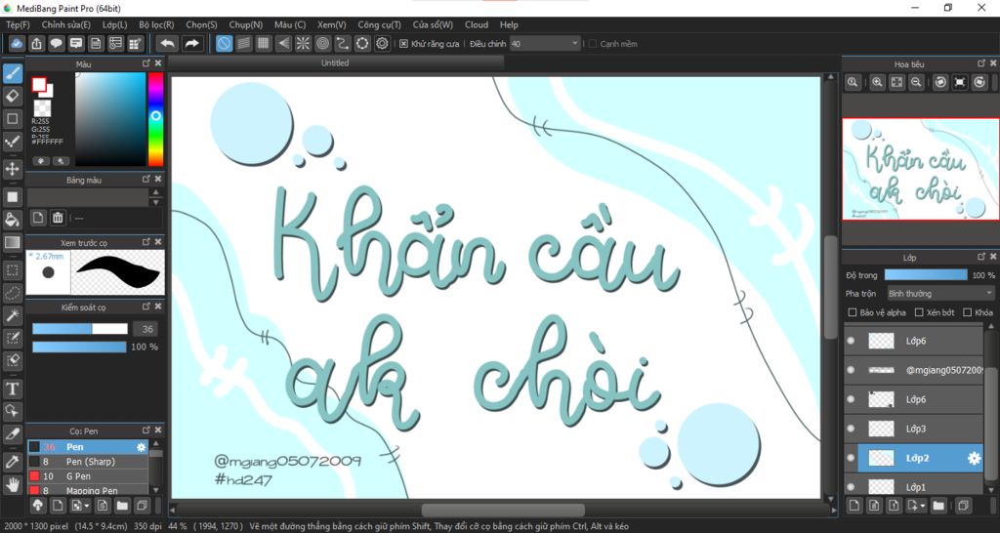Open snap settings gear icon
Image resolution: width=1000 pixels, height=533 pixels.
[x=382, y=43]
